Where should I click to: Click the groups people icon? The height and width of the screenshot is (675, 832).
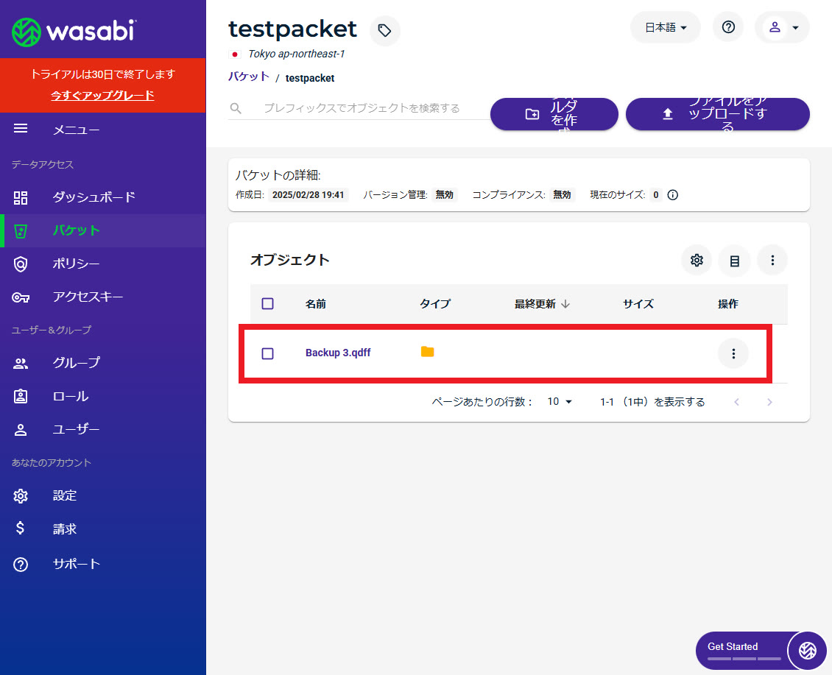pos(21,364)
